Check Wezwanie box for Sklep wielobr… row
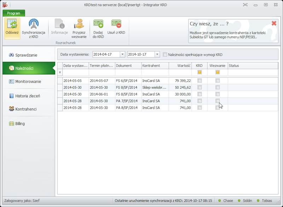 [x=218, y=87]
